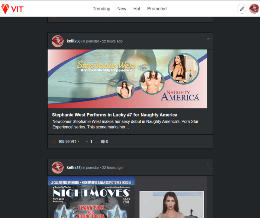Expand the 169.96 VIT payout dropdown
Image resolution: width=260 pixels, height=218 pixels.
click(69, 142)
